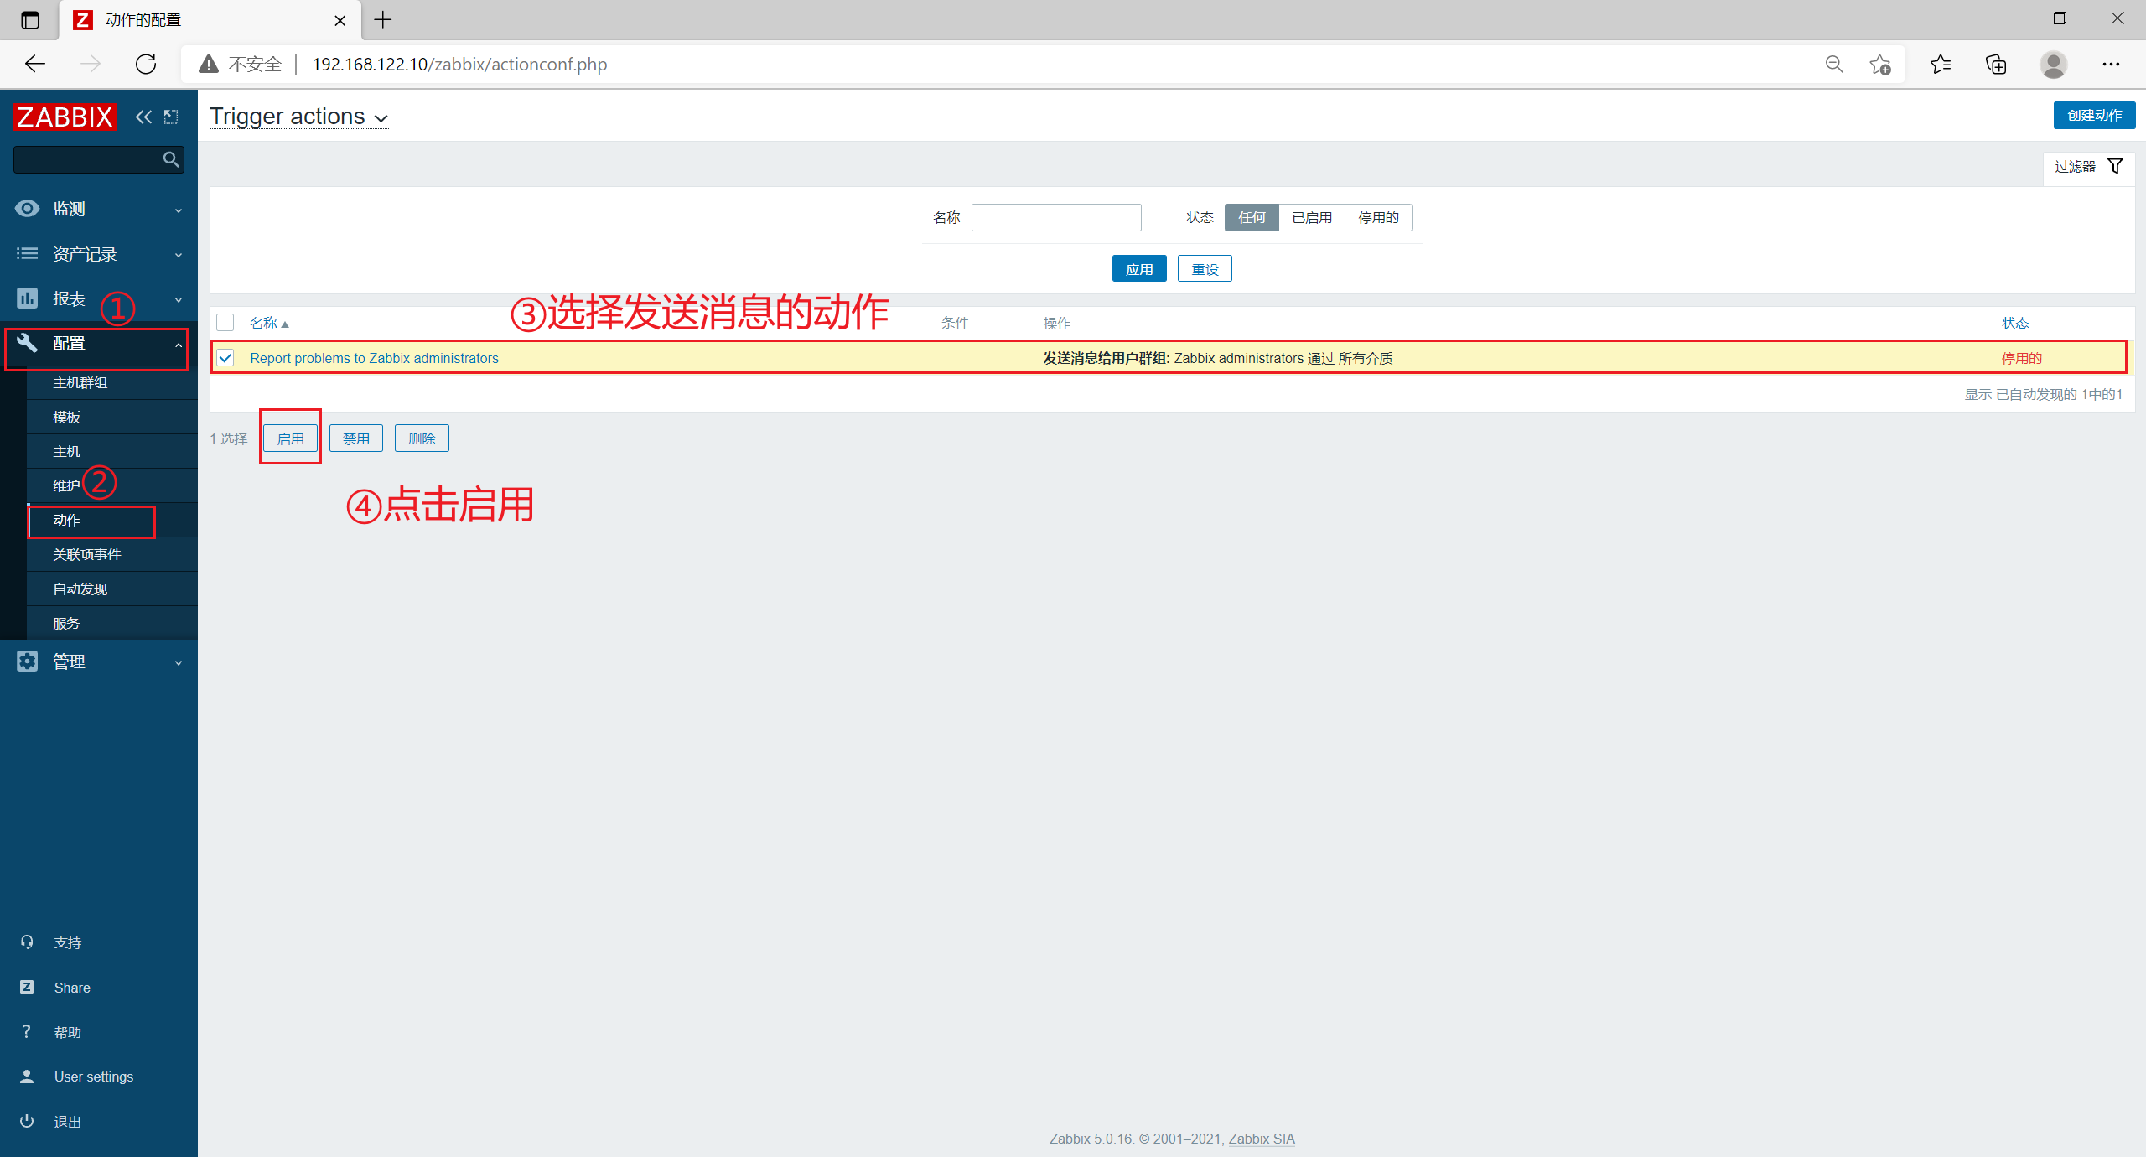Open the Trigger actions dropdown
Screen dimensions: 2146x1157
coord(298,117)
